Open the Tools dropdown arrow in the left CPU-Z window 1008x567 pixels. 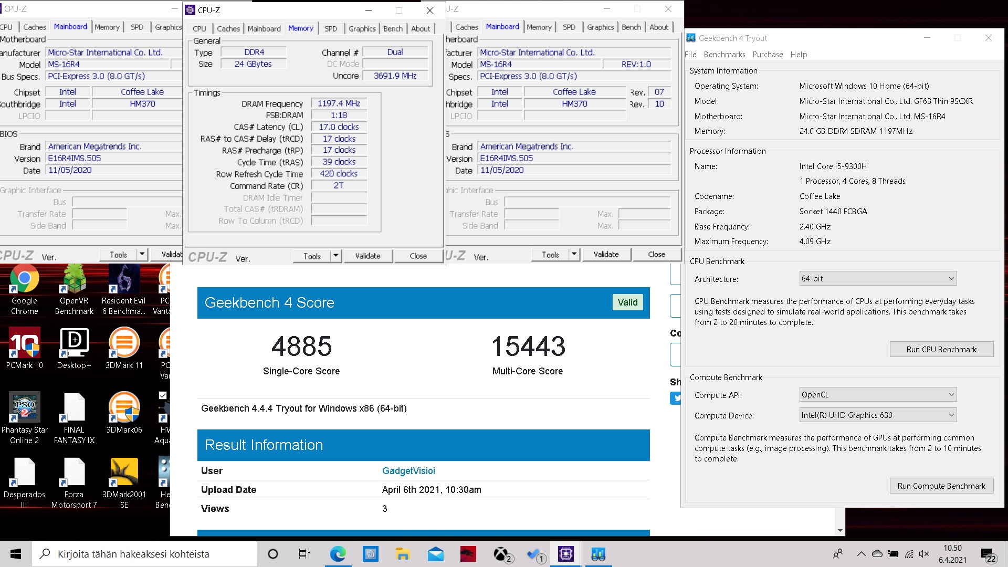142,254
